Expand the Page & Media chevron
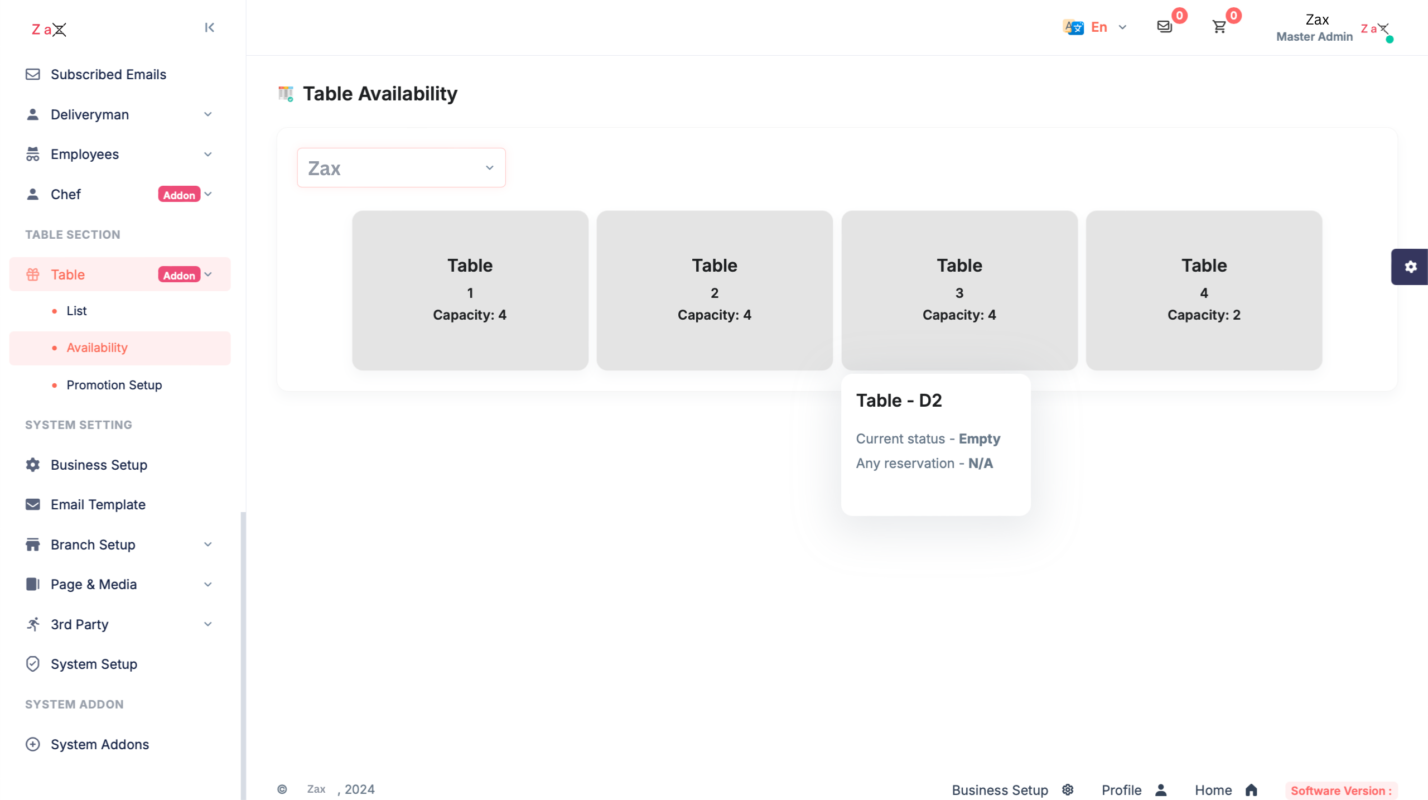Viewport: 1428px width, 800px height. coord(208,584)
